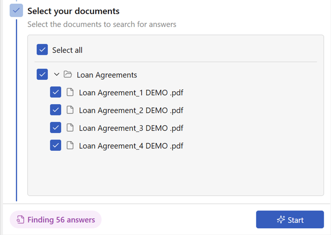Deselect the Loan Agreement_4 DEMO .pdf checkbox
The width and height of the screenshot is (331, 235).
pyautogui.click(x=55, y=145)
